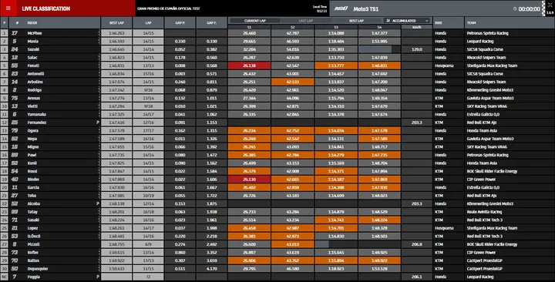This screenshot has height=282, width=555.
Task: Click Sterilgarda Max Racing Team on Fenati's row
Action: point(492,65)
